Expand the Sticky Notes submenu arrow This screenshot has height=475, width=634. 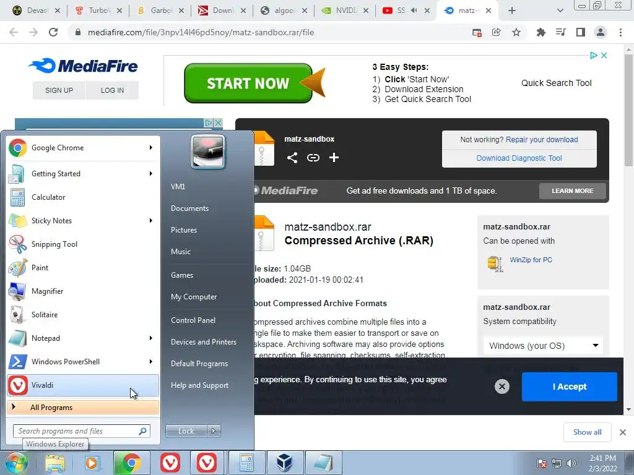tap(151, 221)
